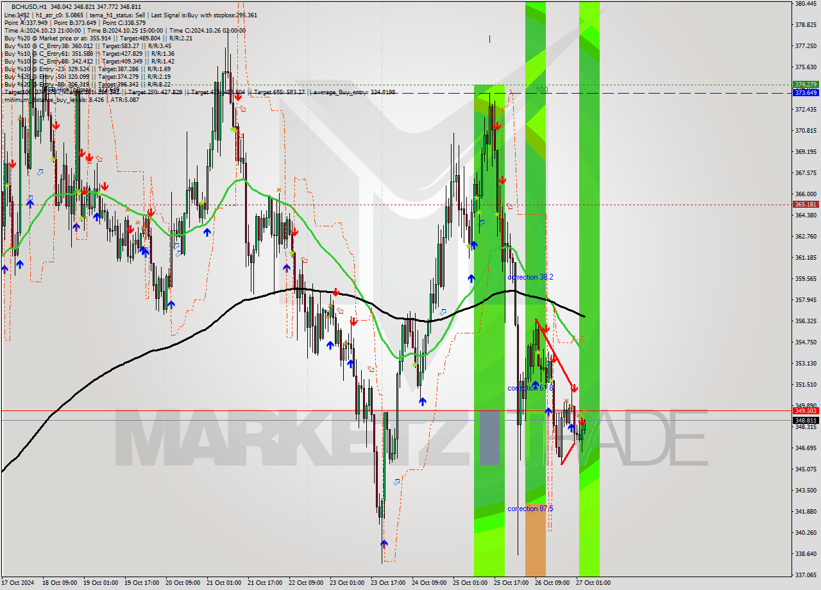Click the 353.130 price axis label
The width and height of the screenshot is (821, 590).
click(x=806, y=364)
